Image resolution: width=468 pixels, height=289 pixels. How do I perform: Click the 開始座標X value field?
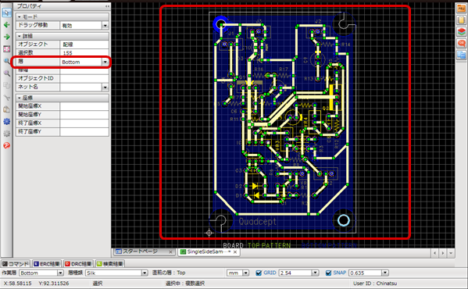(x=84, y=106)
